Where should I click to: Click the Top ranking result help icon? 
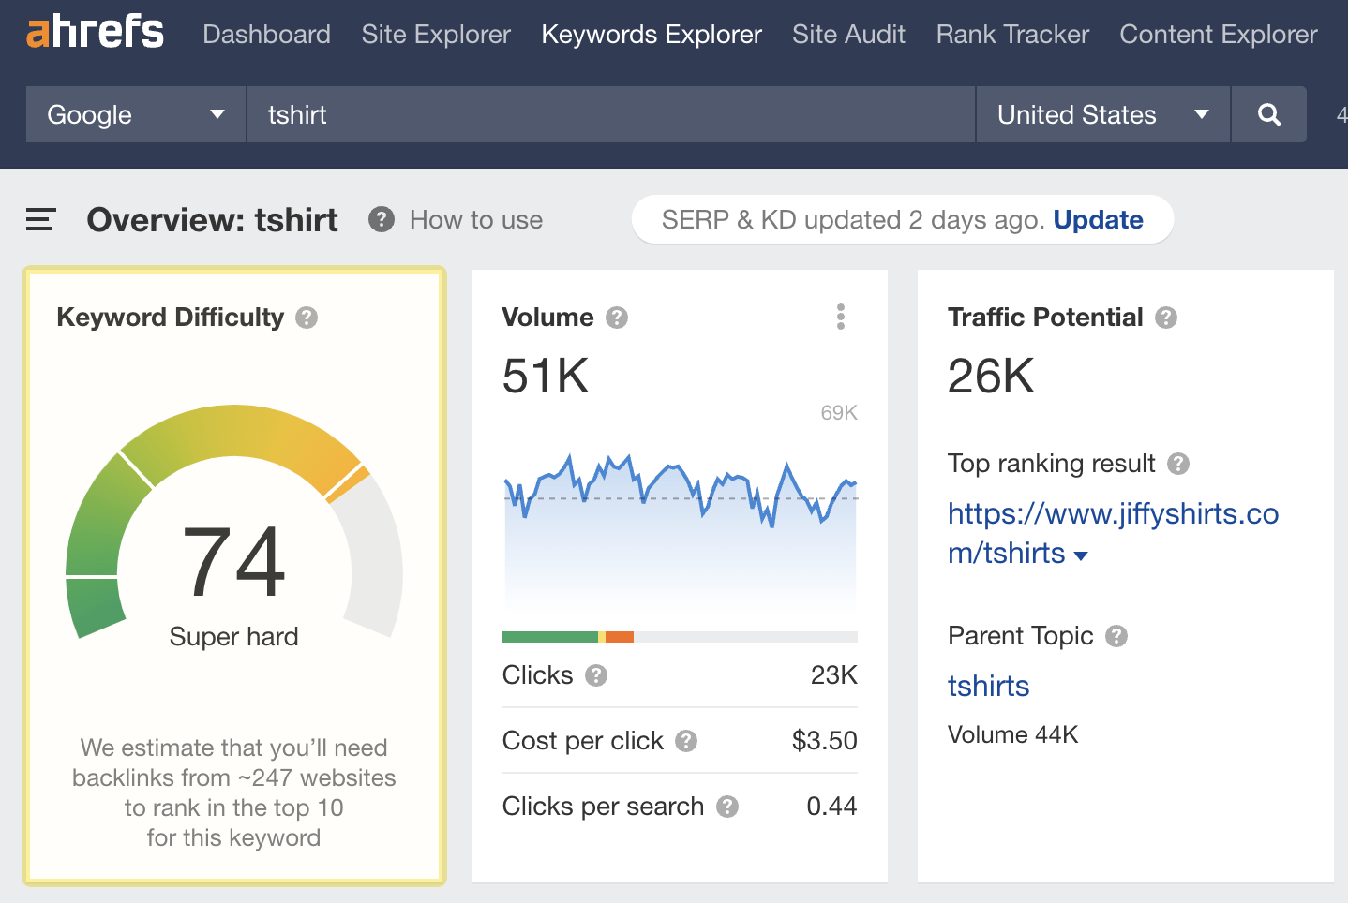coord(1178,464)
